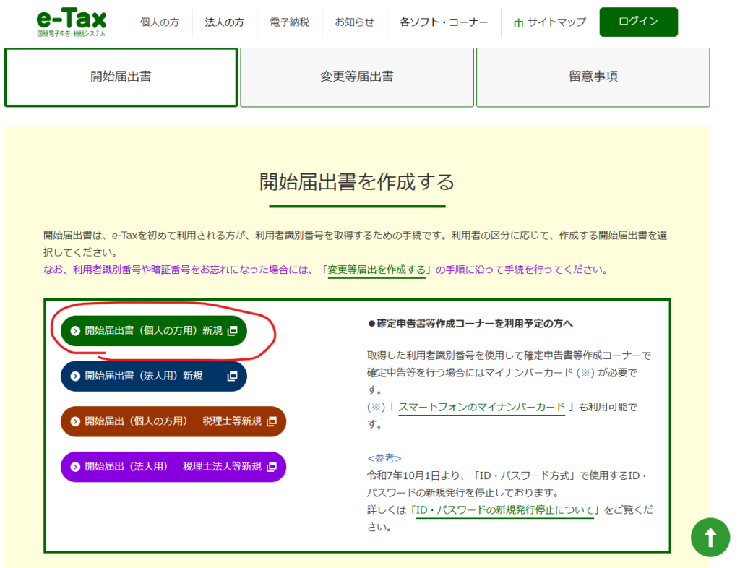Click the <参考> label
This screenshot has width=740, height=568.
pyautogui.click(x=384, y=458)
